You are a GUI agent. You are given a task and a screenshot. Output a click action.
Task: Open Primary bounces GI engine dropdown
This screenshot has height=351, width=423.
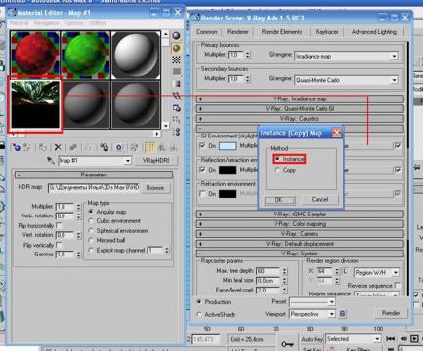[x=394, y=56]
